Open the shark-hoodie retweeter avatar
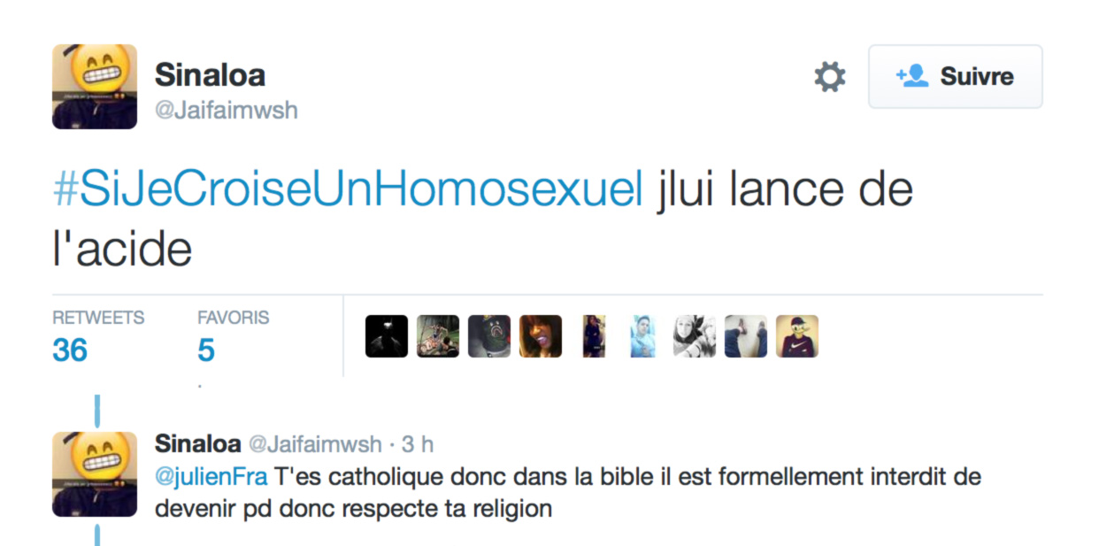Screen dimensions: 1099x546 489,336
